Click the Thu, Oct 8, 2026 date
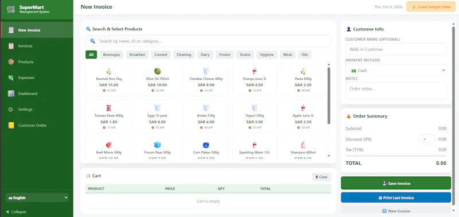The width and height of the screenshot is (459, 217). pos(388,7)
